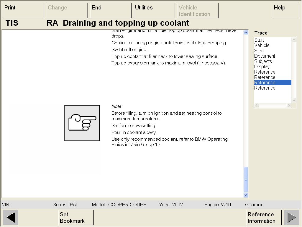Click the document vertical scrollbar thumb
Screen dimensions: 302x227
tap(246, 179)
